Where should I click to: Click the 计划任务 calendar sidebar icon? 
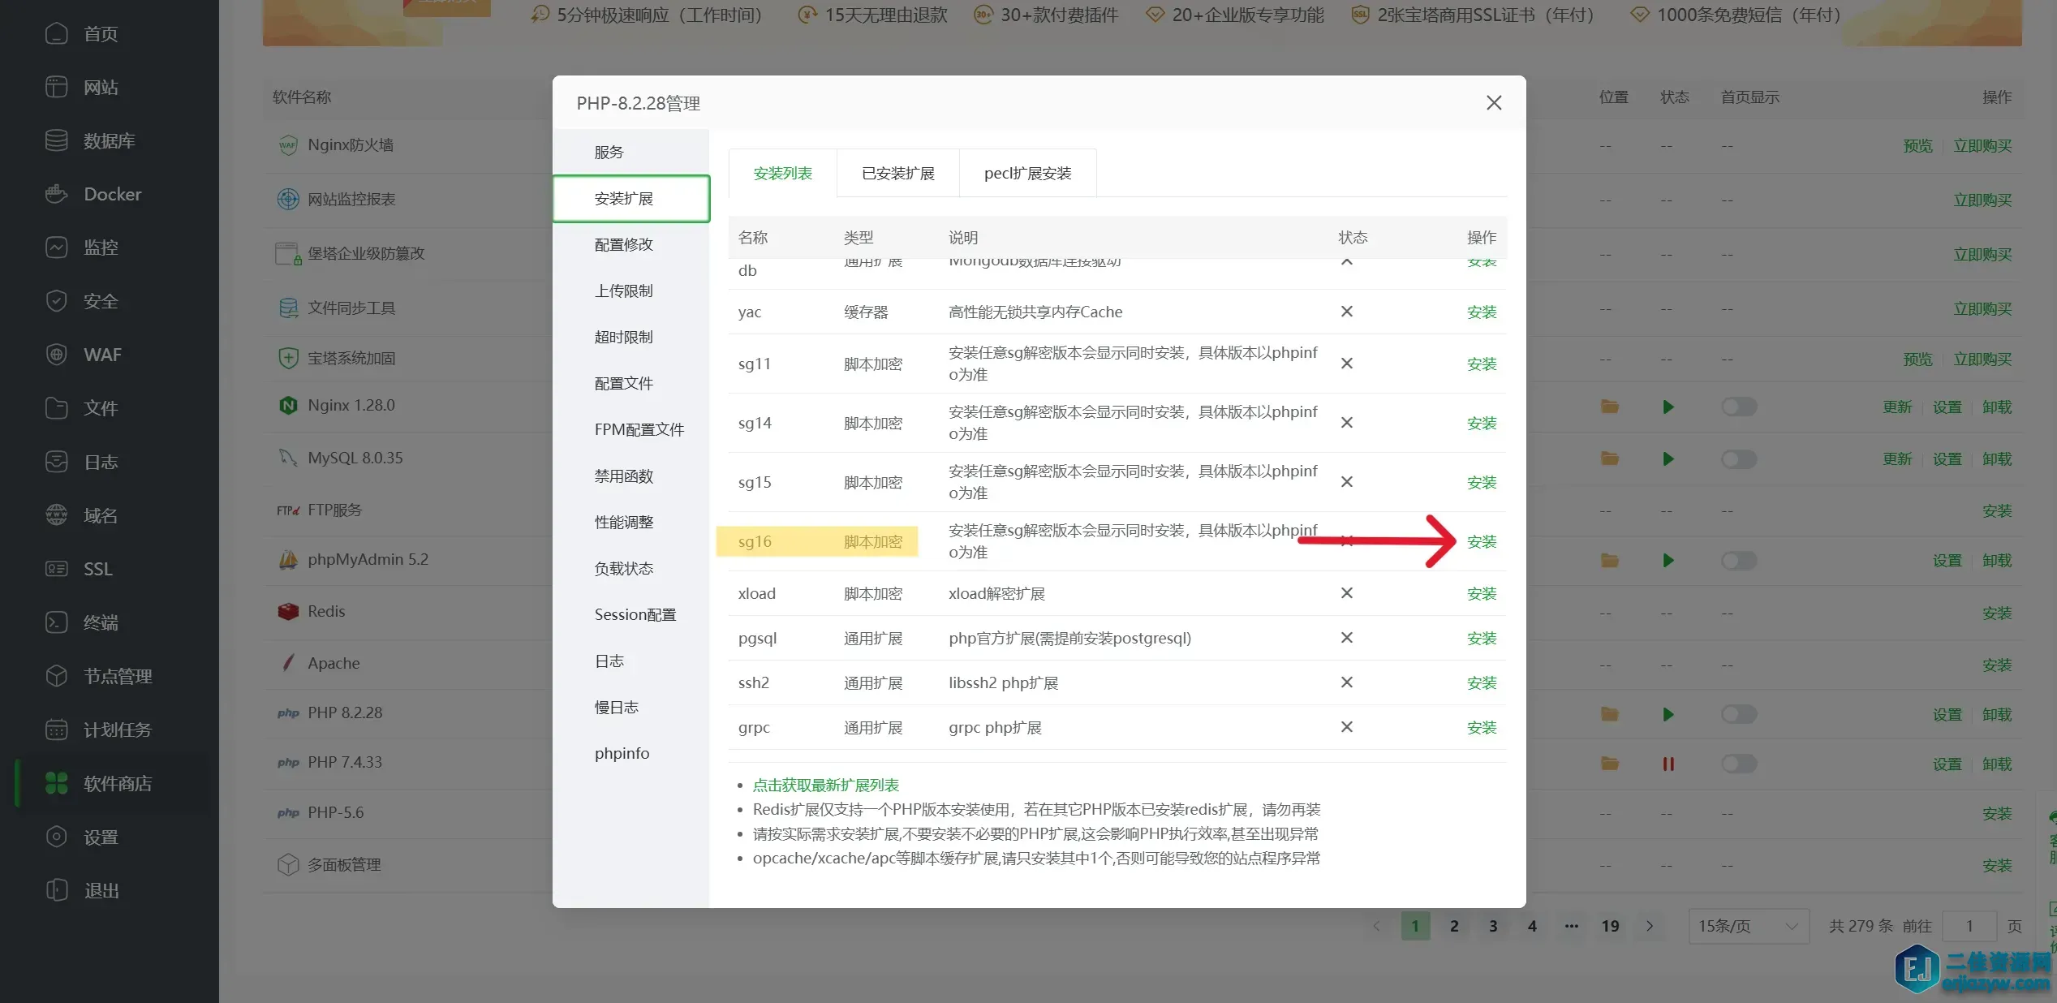pyautogui.click(x=56, y=730)
